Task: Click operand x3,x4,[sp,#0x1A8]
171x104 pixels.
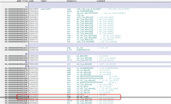Action: (x=87, y=36)
